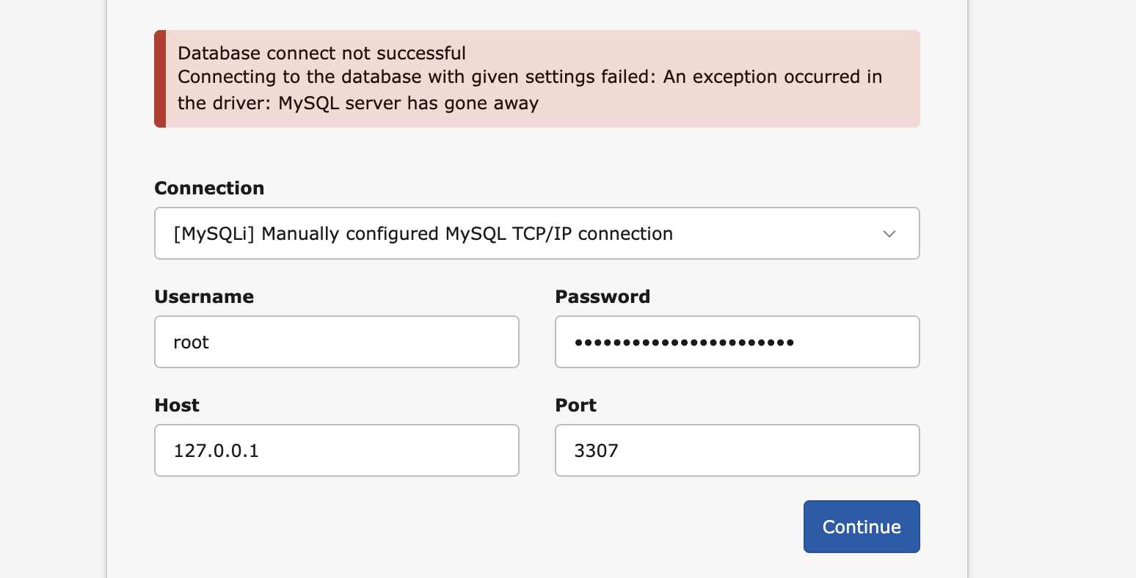1136x578 pixels.
Task: Click the Password label text
Action: 602,297
